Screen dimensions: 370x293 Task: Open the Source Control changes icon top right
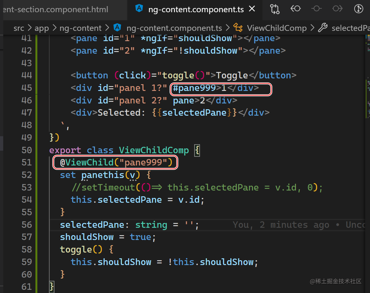275,9
